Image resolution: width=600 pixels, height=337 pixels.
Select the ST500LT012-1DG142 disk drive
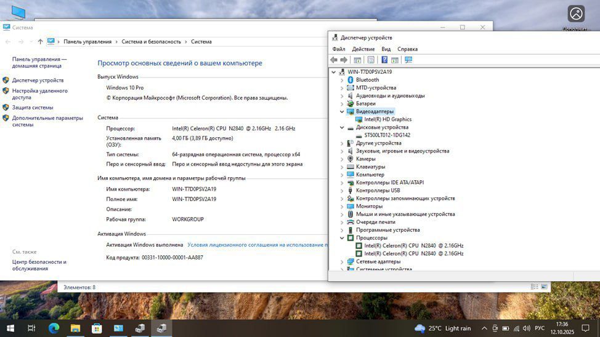click(387, 135)
